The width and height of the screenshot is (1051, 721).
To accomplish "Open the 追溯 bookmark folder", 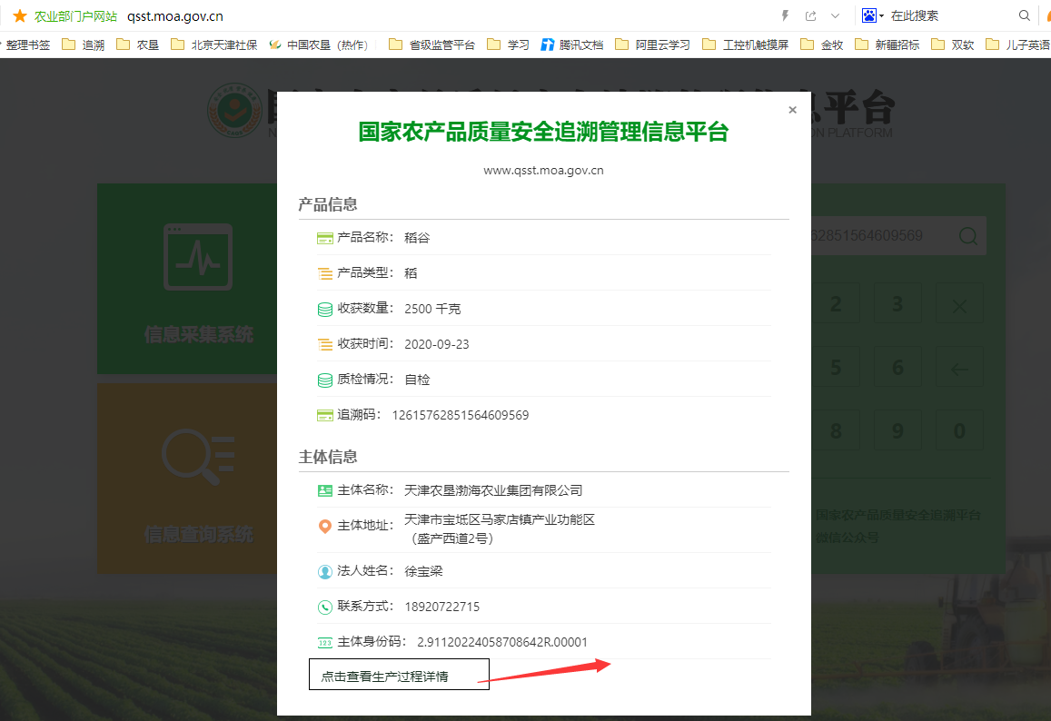I will (x=83, y=44).
